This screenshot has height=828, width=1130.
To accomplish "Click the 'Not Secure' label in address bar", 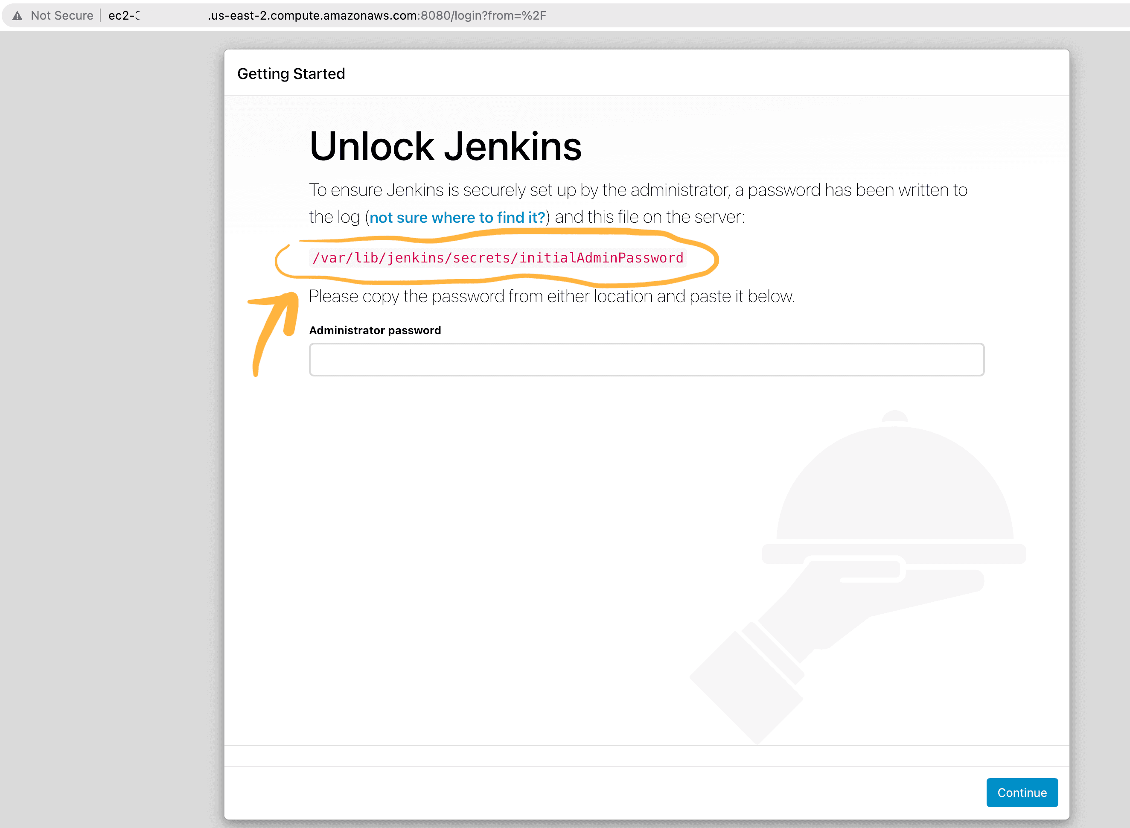I will pos(62,15).
